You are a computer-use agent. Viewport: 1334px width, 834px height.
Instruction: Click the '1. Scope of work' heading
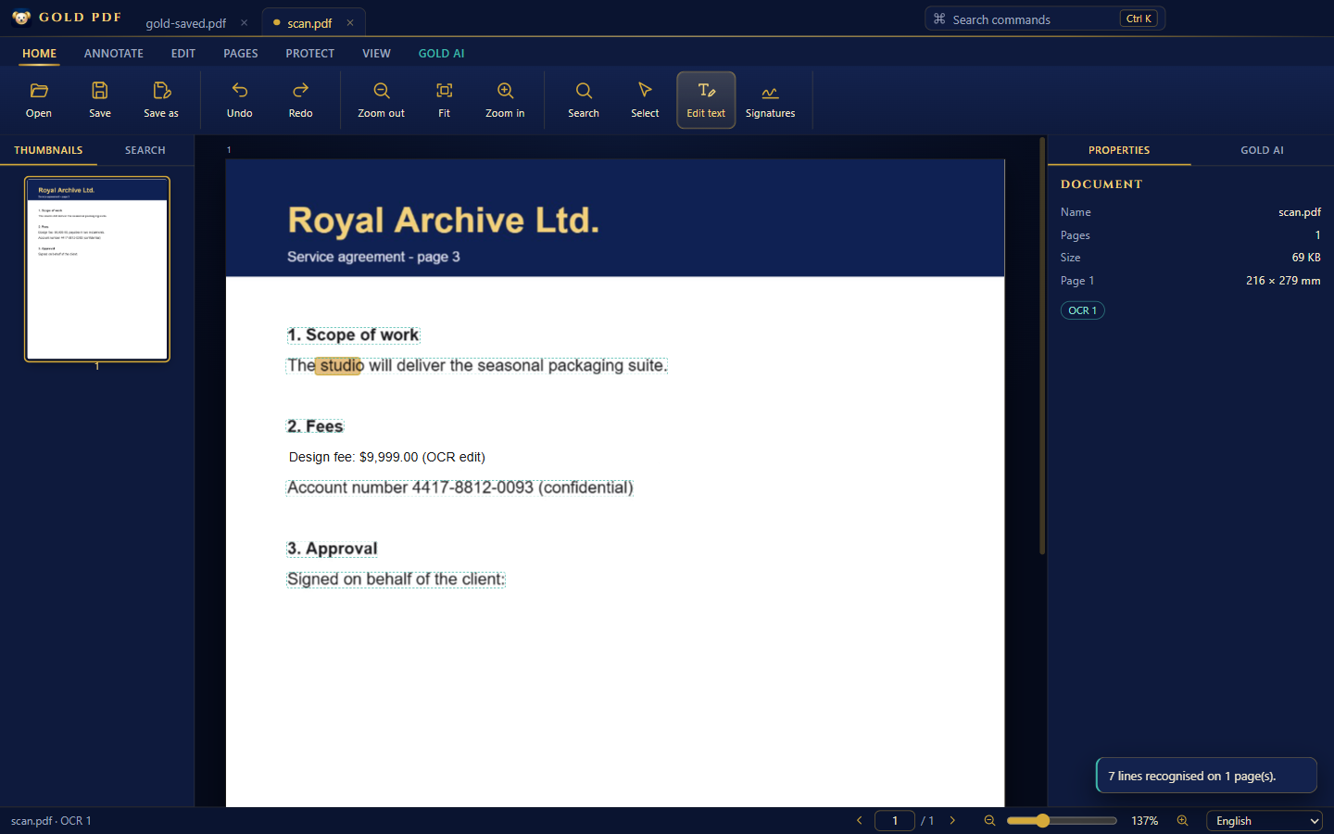coord(353,335)
